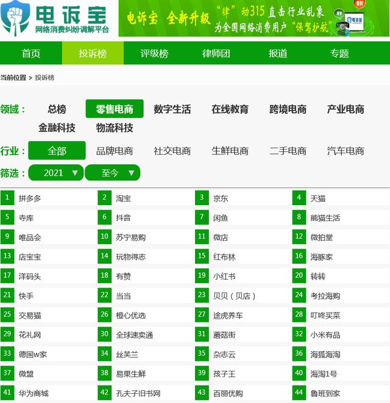This screenshot has width=390, height=403.
Task: Click the 微店 ranking entry
Action: pyautogui.click(x=221, y=238)
